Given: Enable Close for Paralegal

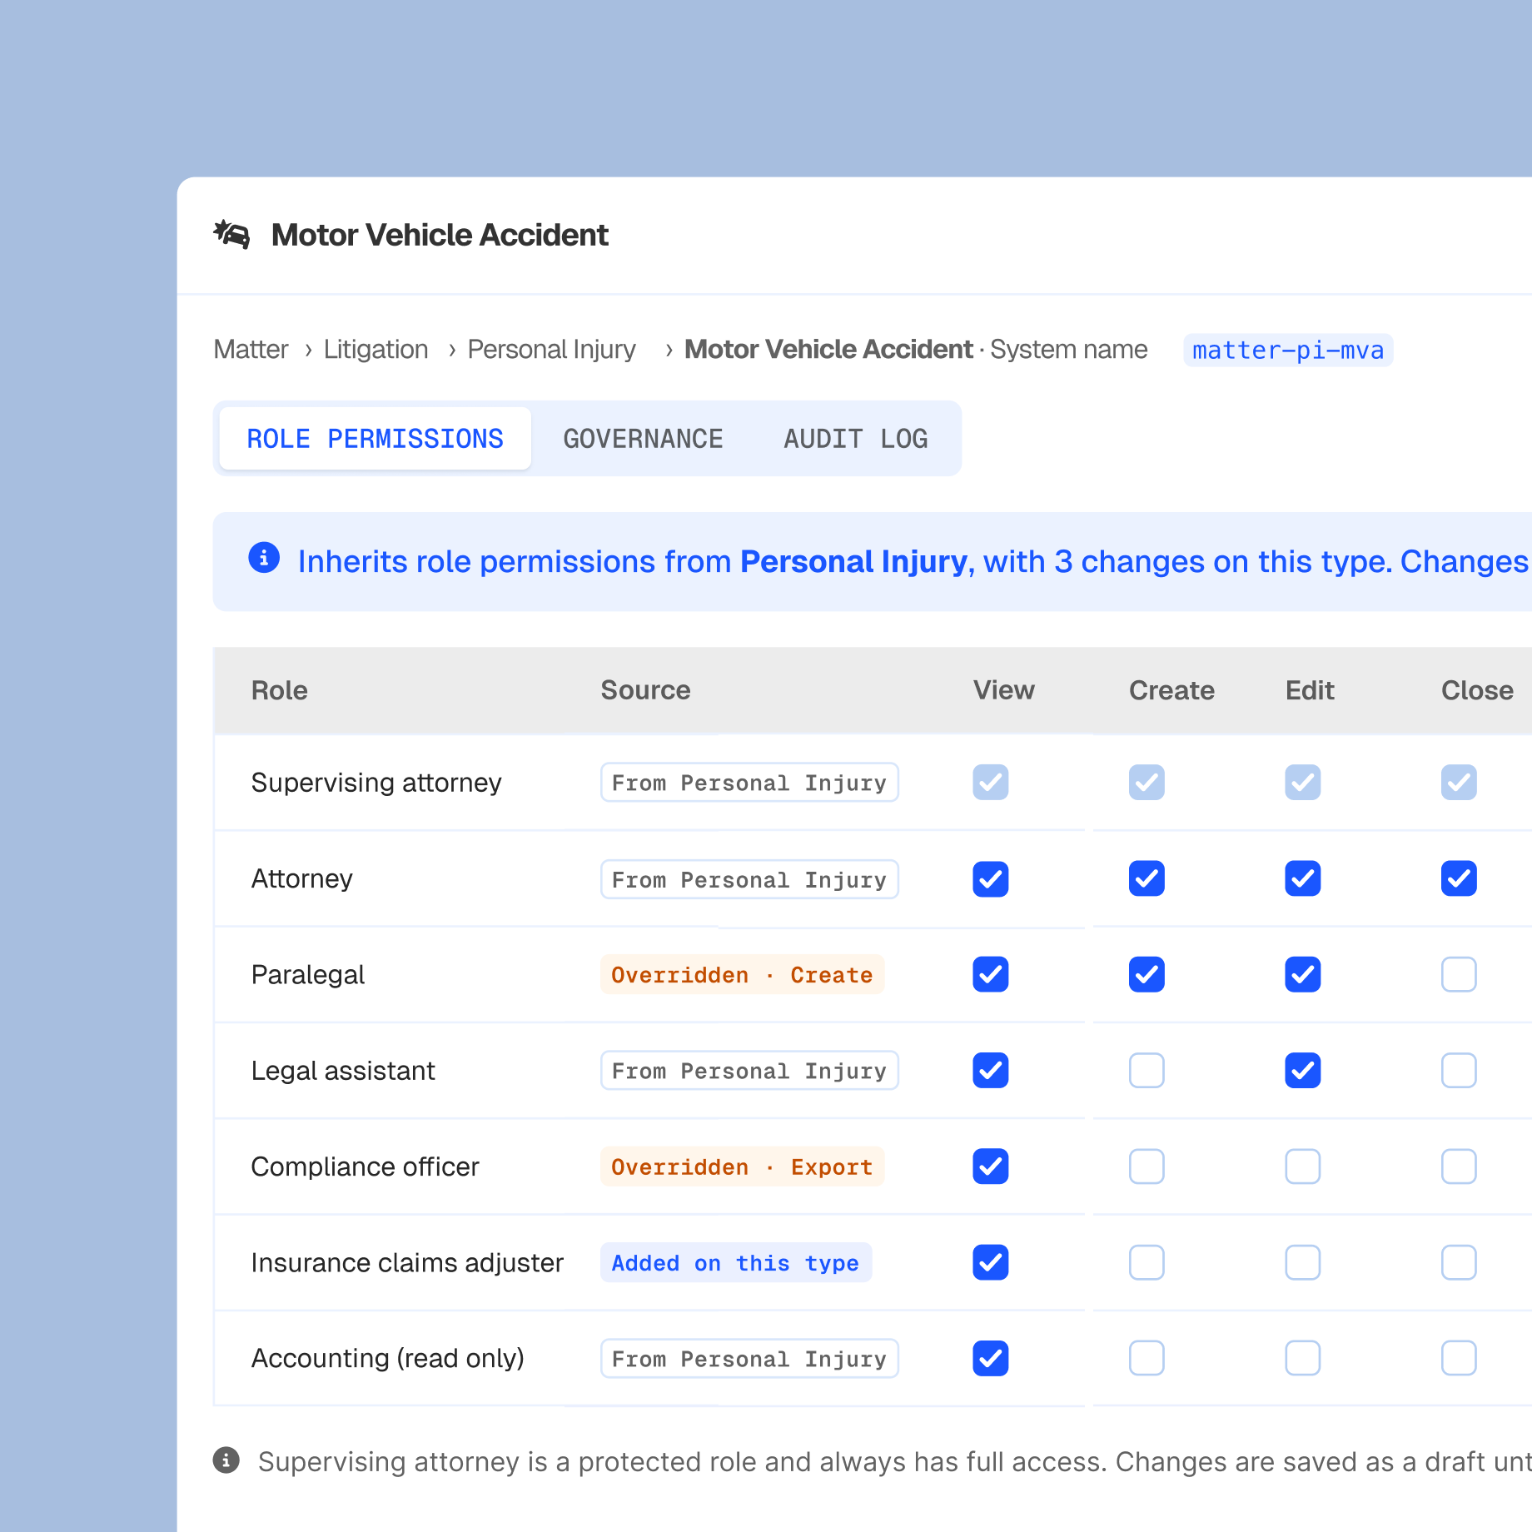Looking at the screenshot, I should pyautogui.click(x=1459, y=974).
